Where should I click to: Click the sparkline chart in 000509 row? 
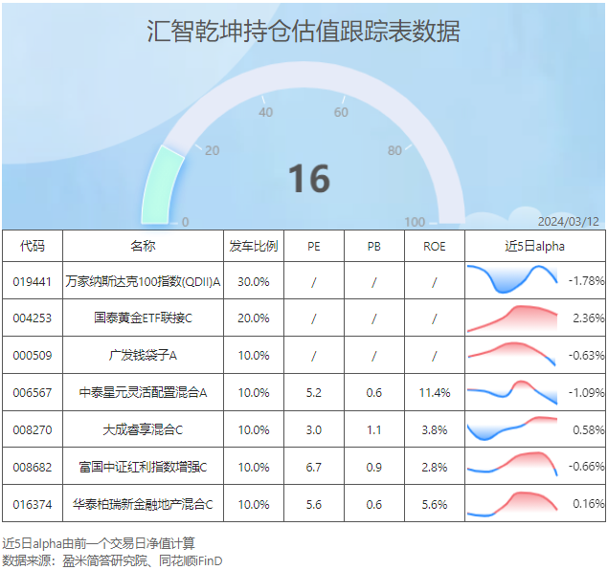(511, 354)
